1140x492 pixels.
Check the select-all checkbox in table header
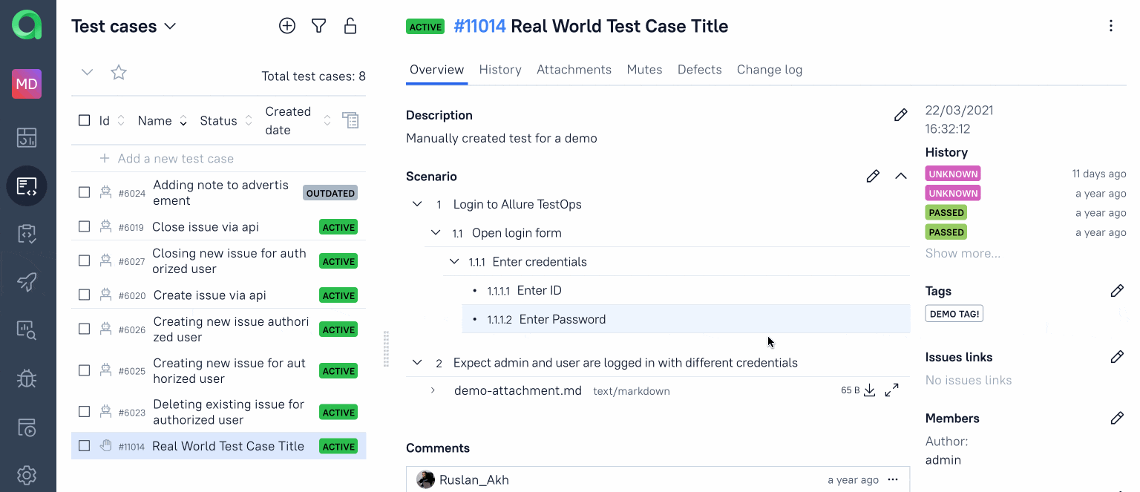click(x=85, y=121)
